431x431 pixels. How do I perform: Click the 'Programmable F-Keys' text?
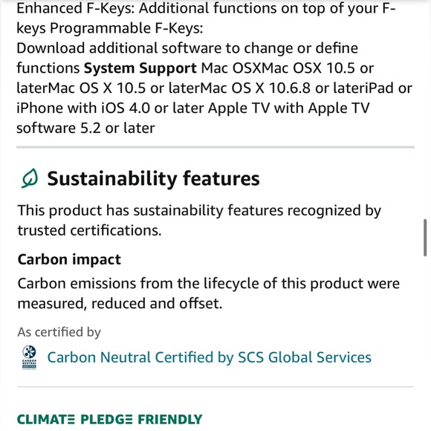point(126,28)
